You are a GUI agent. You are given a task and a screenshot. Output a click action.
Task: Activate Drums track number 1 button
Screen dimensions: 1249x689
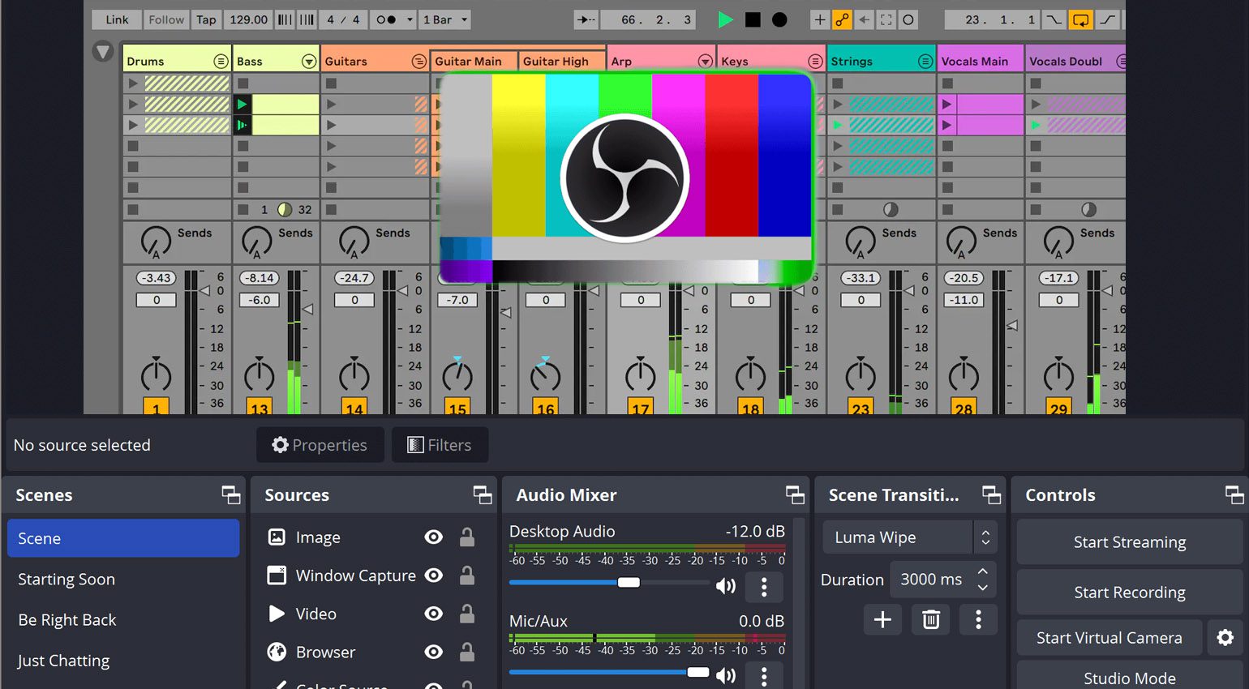(156, 408)
